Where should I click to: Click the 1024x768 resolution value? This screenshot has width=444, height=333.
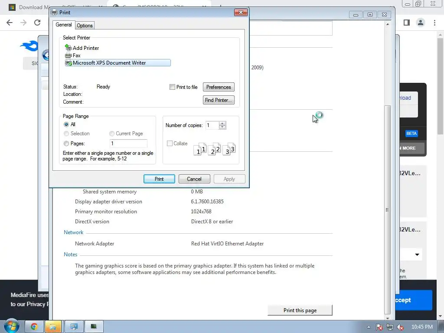(x=201, y=212)
